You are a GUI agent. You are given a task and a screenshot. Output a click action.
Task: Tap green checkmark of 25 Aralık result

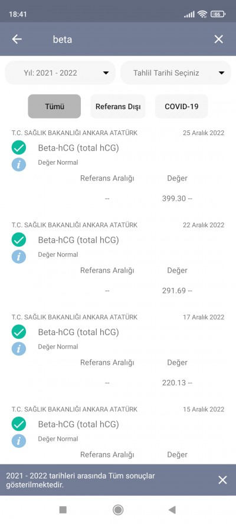point(19,148)
